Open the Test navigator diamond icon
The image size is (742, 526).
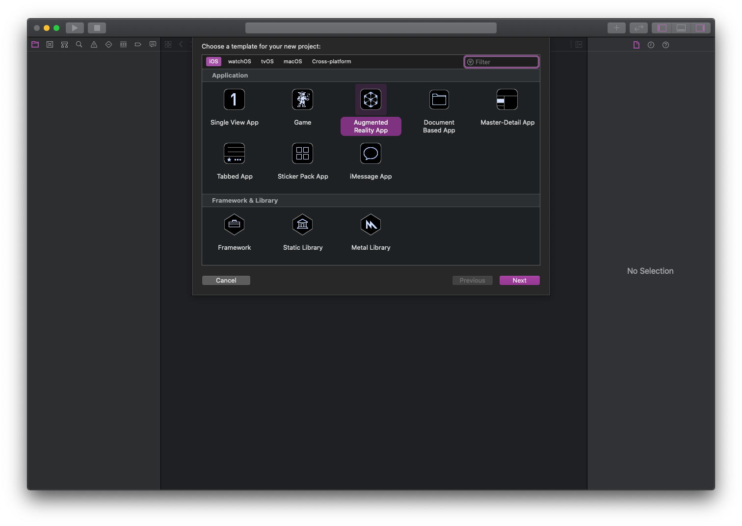coord(108,45)
